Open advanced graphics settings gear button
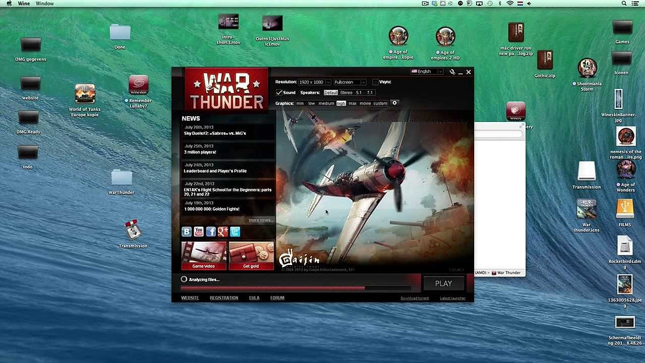 pyautogui.click(x=395, y=103)
